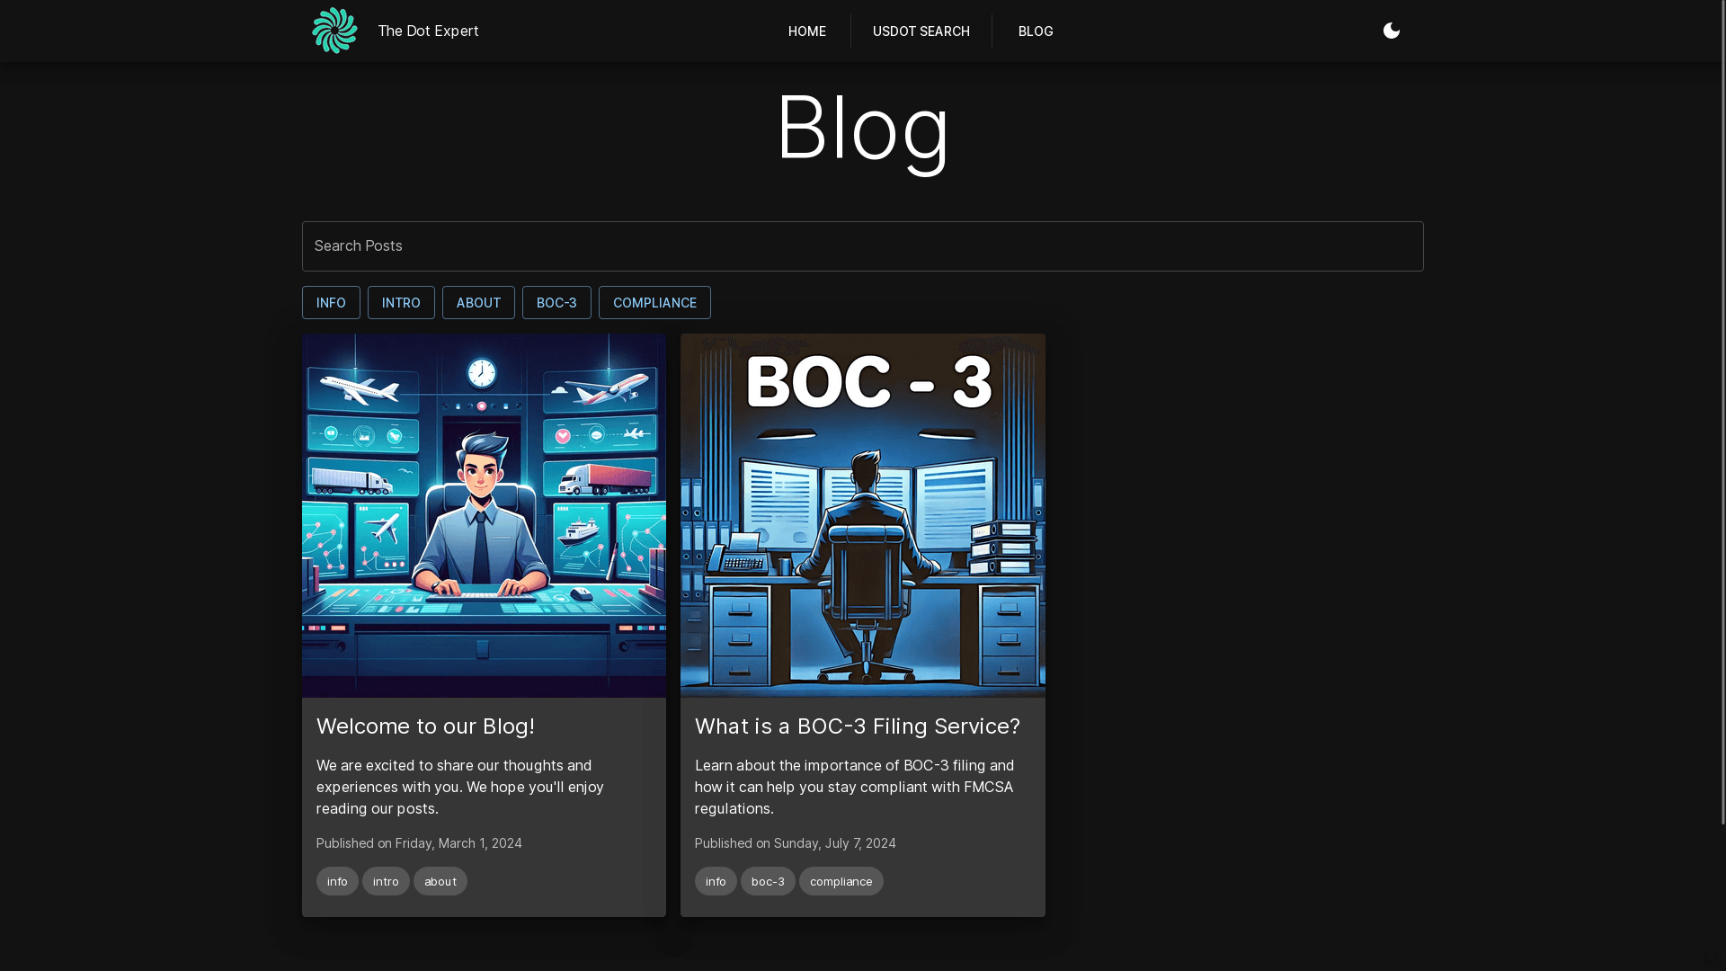The width and height of the screenshot is (1726, 971).
Task: Toggle dark mode moon icon
Action: tap(1391, 31)
